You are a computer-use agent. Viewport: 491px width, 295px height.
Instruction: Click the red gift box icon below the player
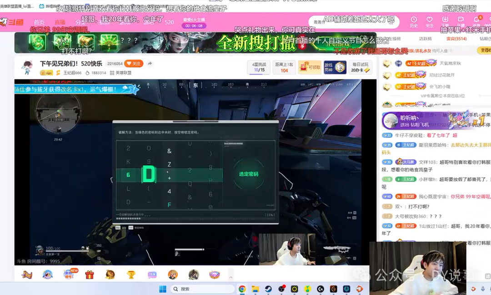90,275
